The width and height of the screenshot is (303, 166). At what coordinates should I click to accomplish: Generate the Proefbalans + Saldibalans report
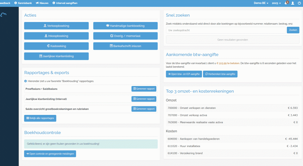pyautogui.click(x=144, y=89)
